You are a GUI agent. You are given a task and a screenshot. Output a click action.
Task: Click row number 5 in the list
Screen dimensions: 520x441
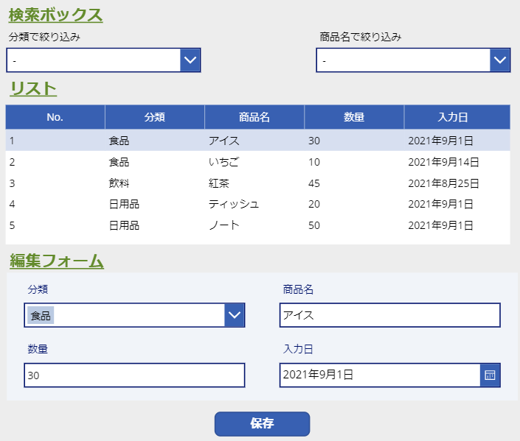tap(13, 225)
